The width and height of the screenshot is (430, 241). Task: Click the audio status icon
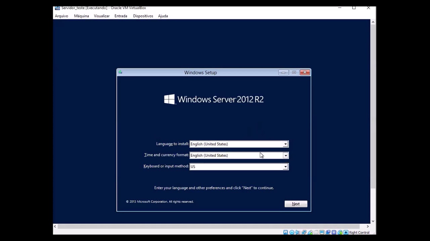(x=298, y=232)
